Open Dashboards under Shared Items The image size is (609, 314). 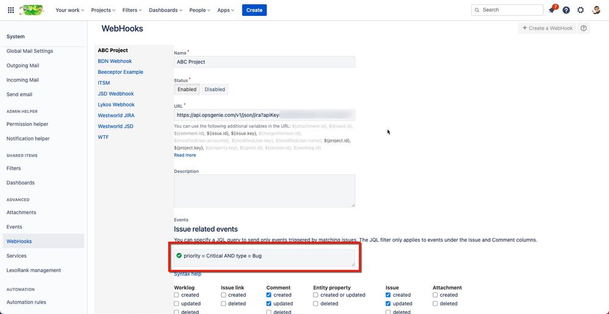(x=21, y=183)
